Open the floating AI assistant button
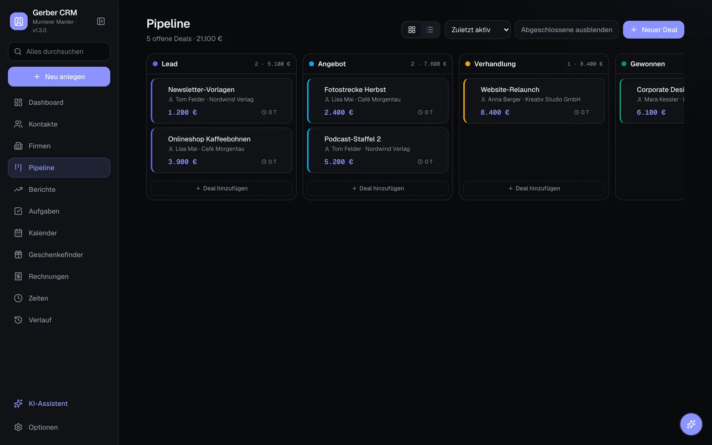Image resolution: width=712 pixels, height=445 pixels. (x=691, y=424)
